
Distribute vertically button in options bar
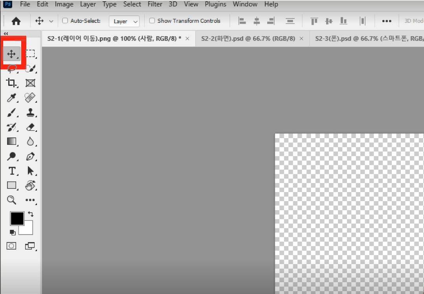tap(290, 21)
